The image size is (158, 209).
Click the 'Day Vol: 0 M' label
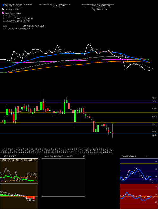click(99, 9)
